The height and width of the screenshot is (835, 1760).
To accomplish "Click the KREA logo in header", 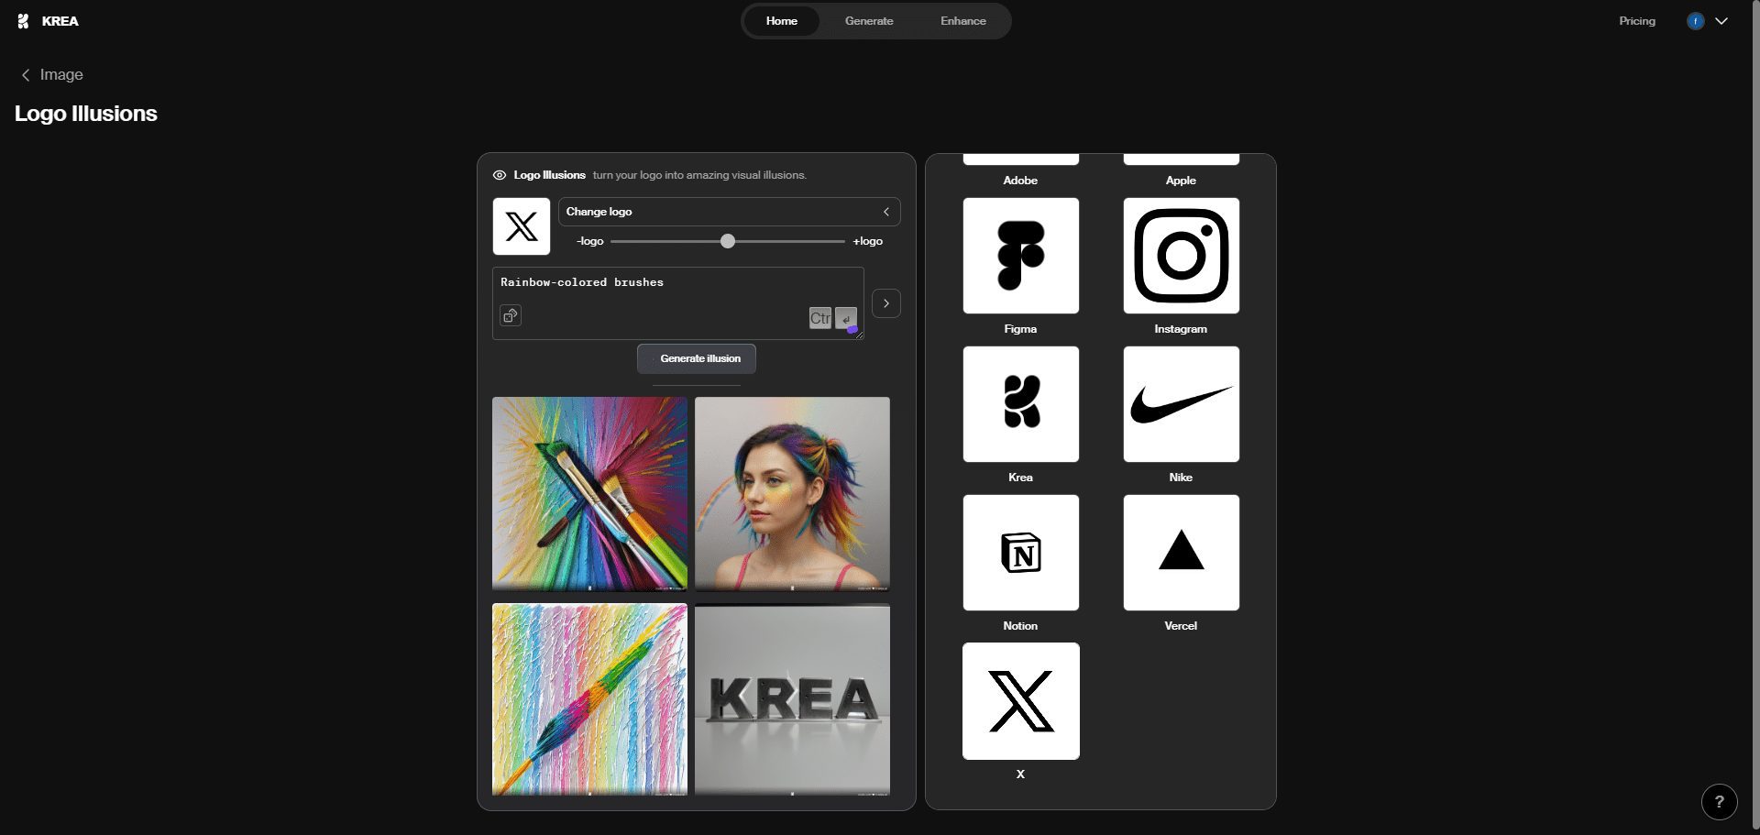I will click(48, 21).
